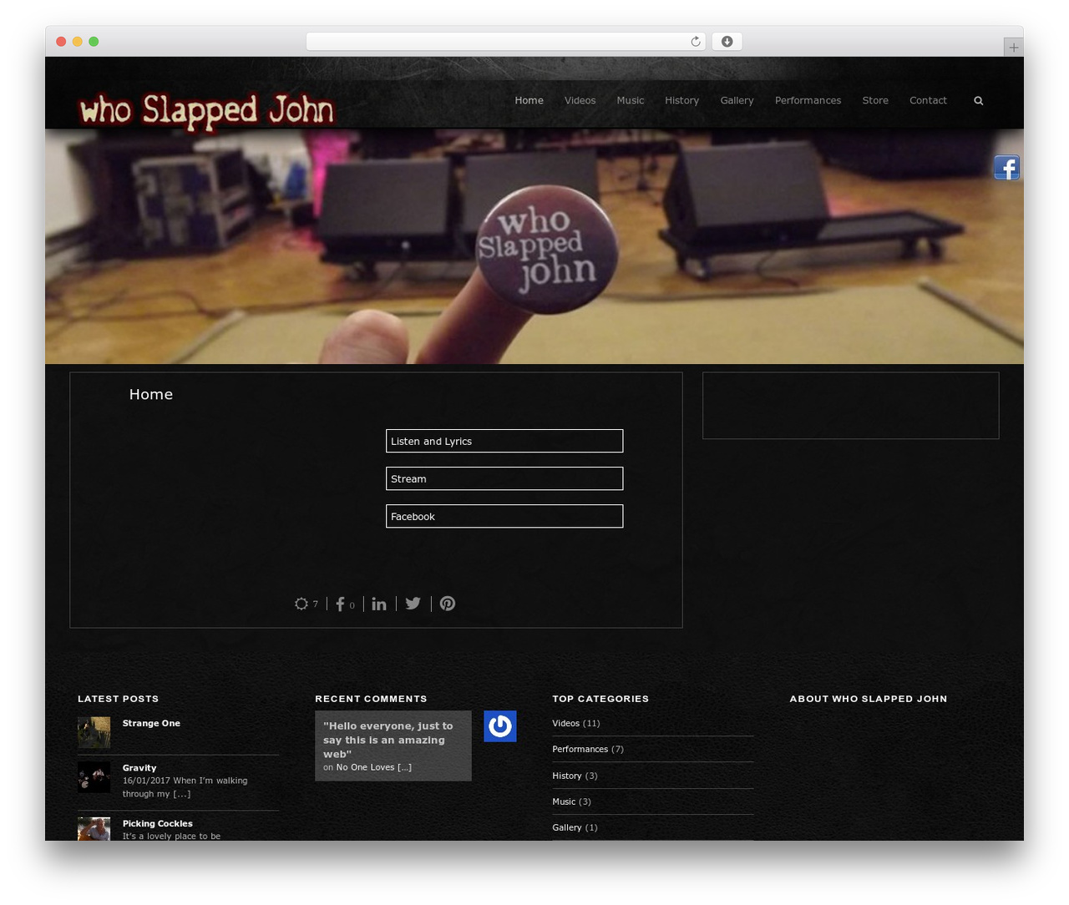Open the Strange One post link

(x=151, y=723)
